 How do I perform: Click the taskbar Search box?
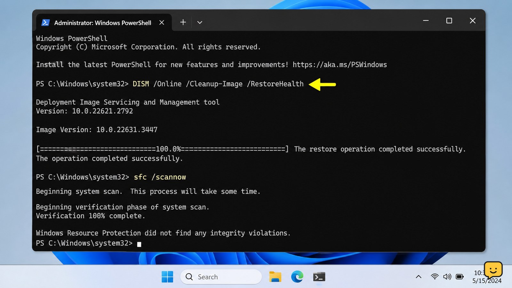221,277
